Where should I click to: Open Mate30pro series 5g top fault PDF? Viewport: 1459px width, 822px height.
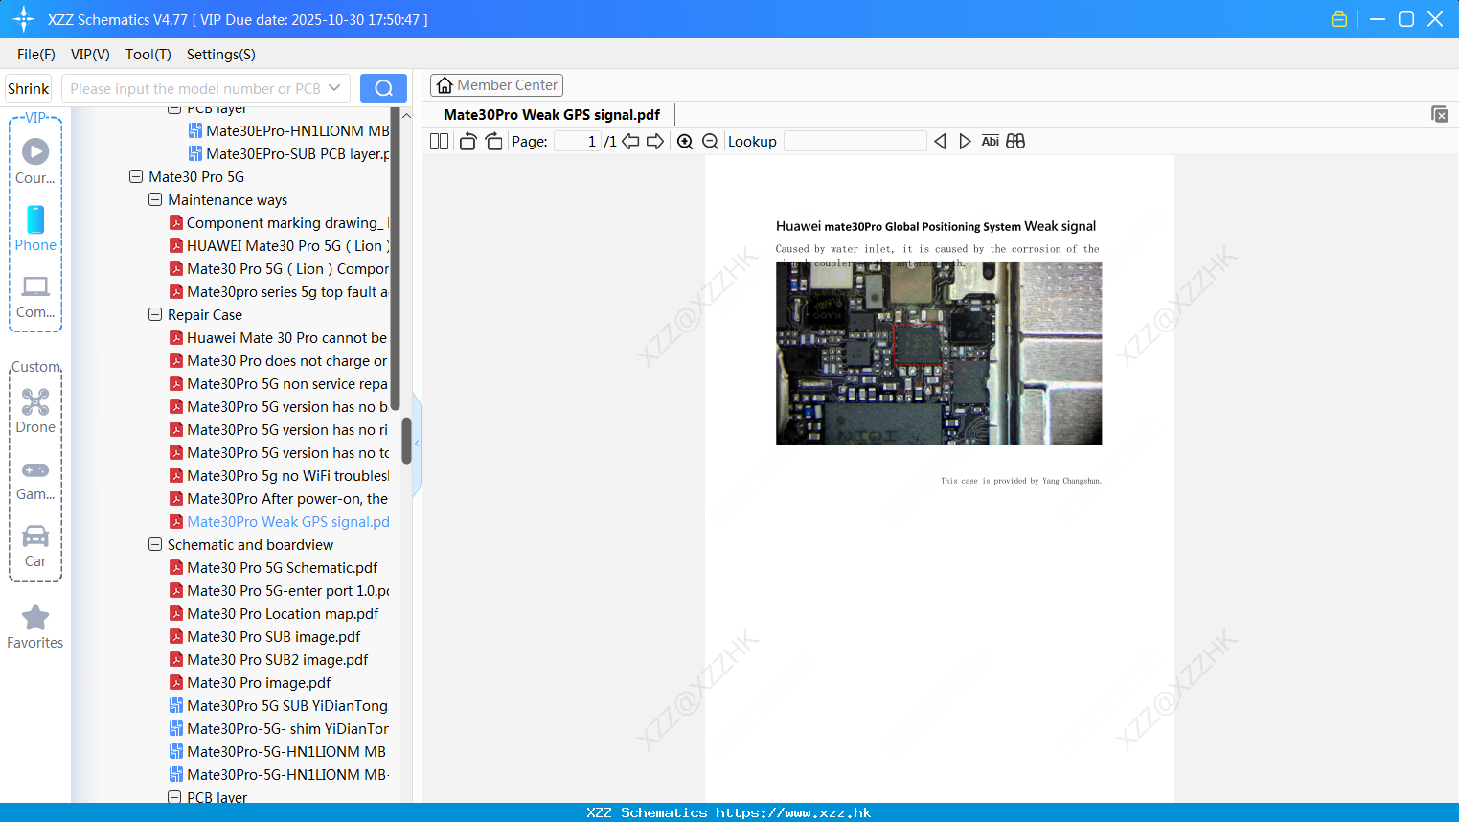279,291
